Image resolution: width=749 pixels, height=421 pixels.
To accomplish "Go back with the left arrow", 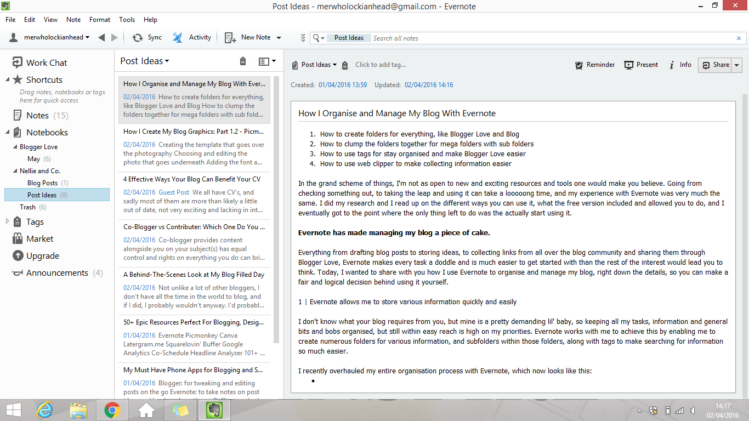I will coord(101,37).
